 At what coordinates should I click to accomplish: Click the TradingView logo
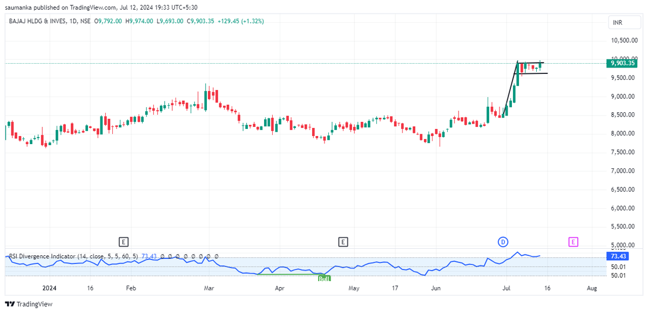pyautogui.click(x=29, y=304)
